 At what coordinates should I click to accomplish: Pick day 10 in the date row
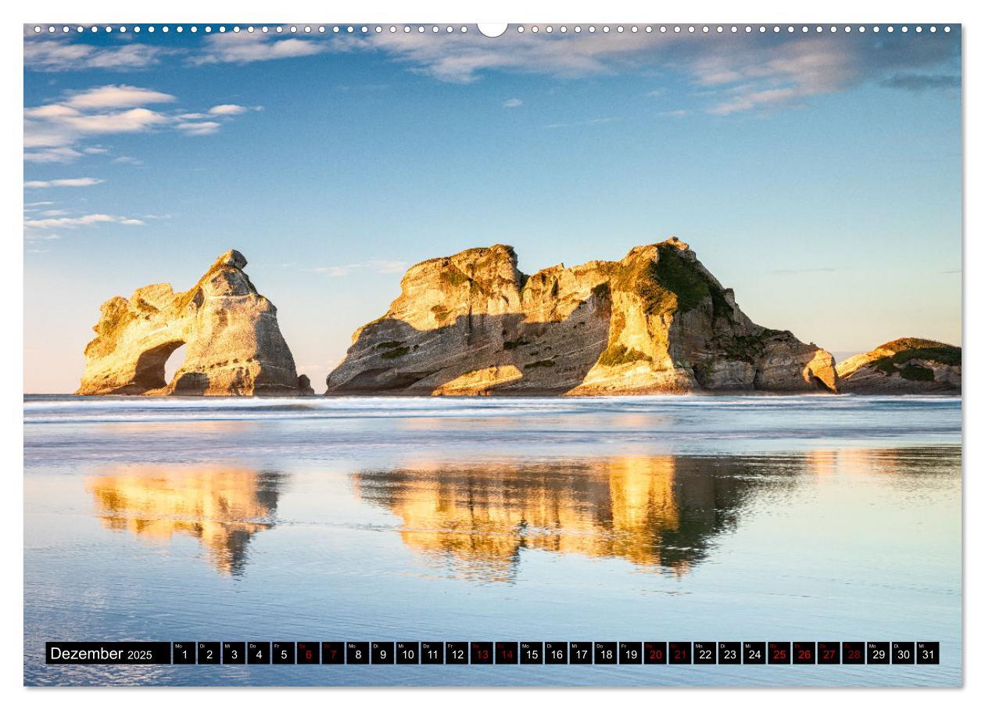407,654
